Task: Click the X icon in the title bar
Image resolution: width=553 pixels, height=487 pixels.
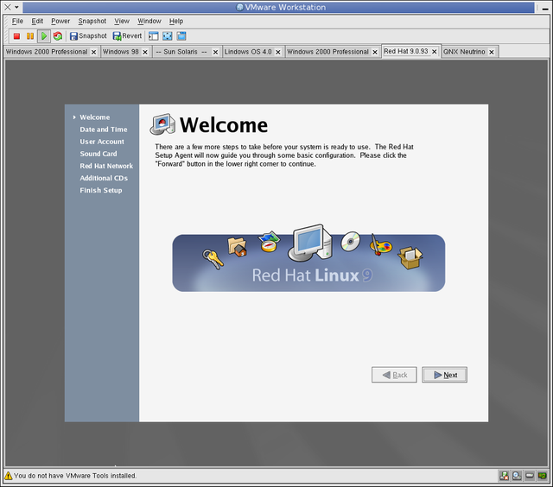Action: coord(8,7)
